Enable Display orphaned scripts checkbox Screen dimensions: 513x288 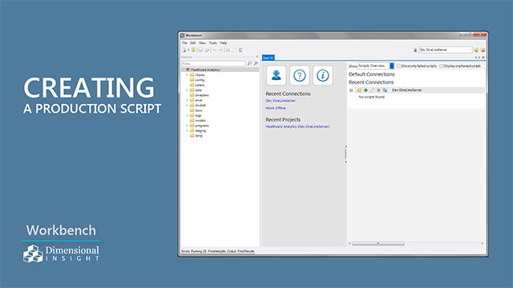point(441,66)
